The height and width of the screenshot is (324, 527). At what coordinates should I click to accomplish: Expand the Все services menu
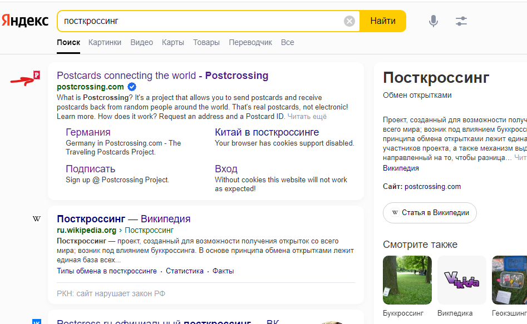(x=287, y=42)
